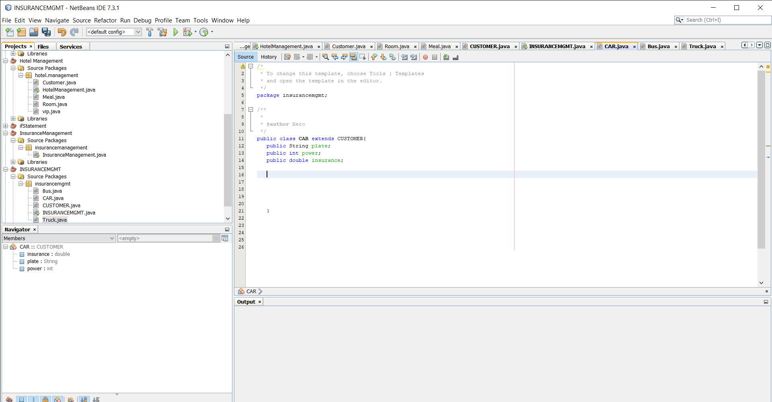Switch to the Bus.java editor tab
772x402 pixels.
point(659,46)
